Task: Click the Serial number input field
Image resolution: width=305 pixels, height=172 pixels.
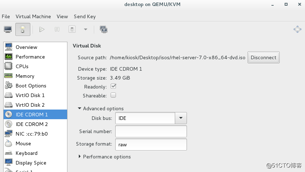Action: coord(151,131)
